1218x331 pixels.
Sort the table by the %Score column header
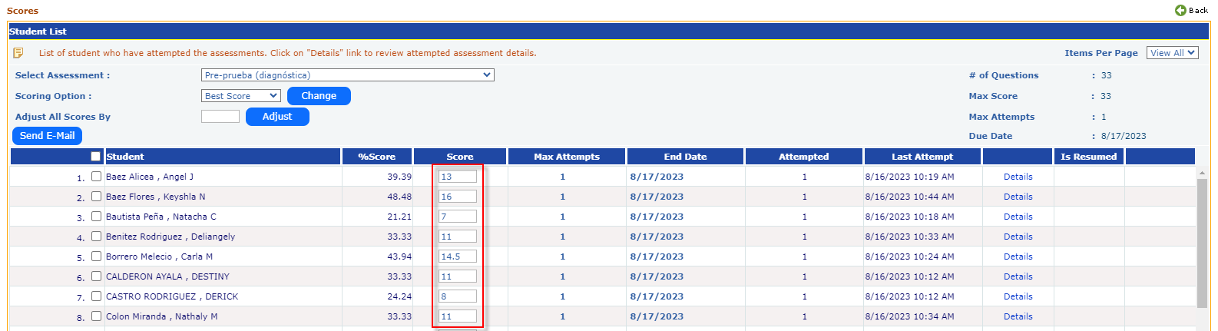[376, 157]
